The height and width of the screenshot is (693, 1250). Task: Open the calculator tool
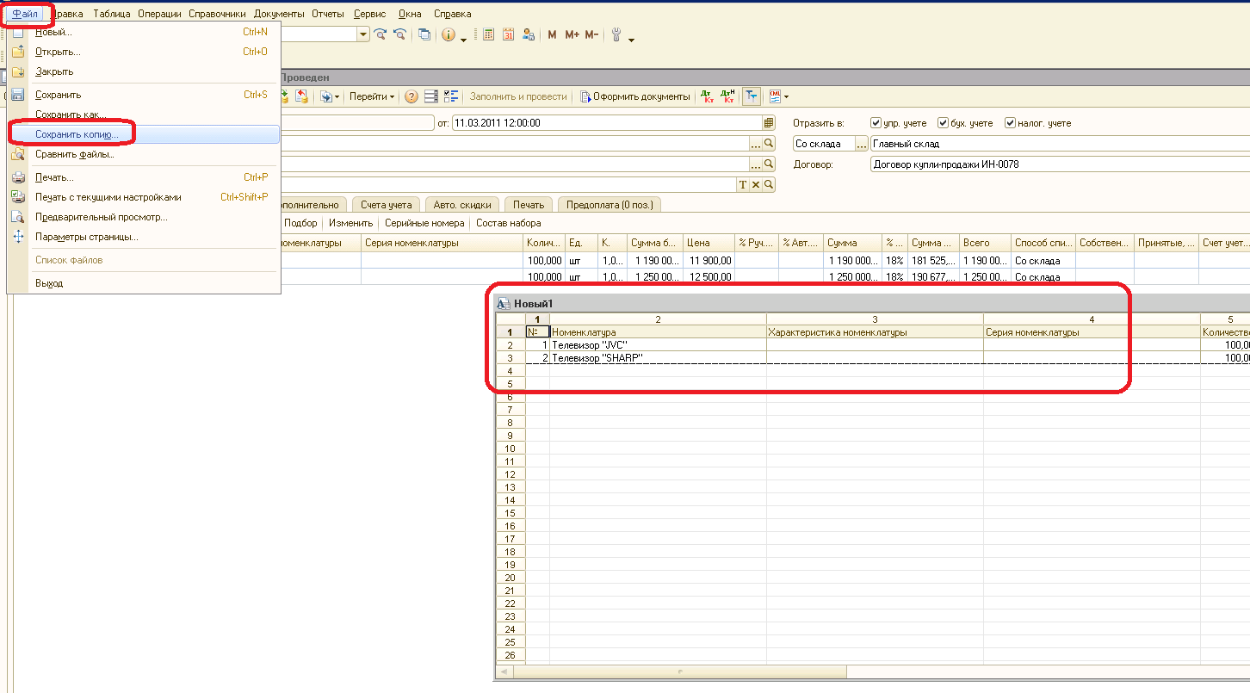[489, 34]
